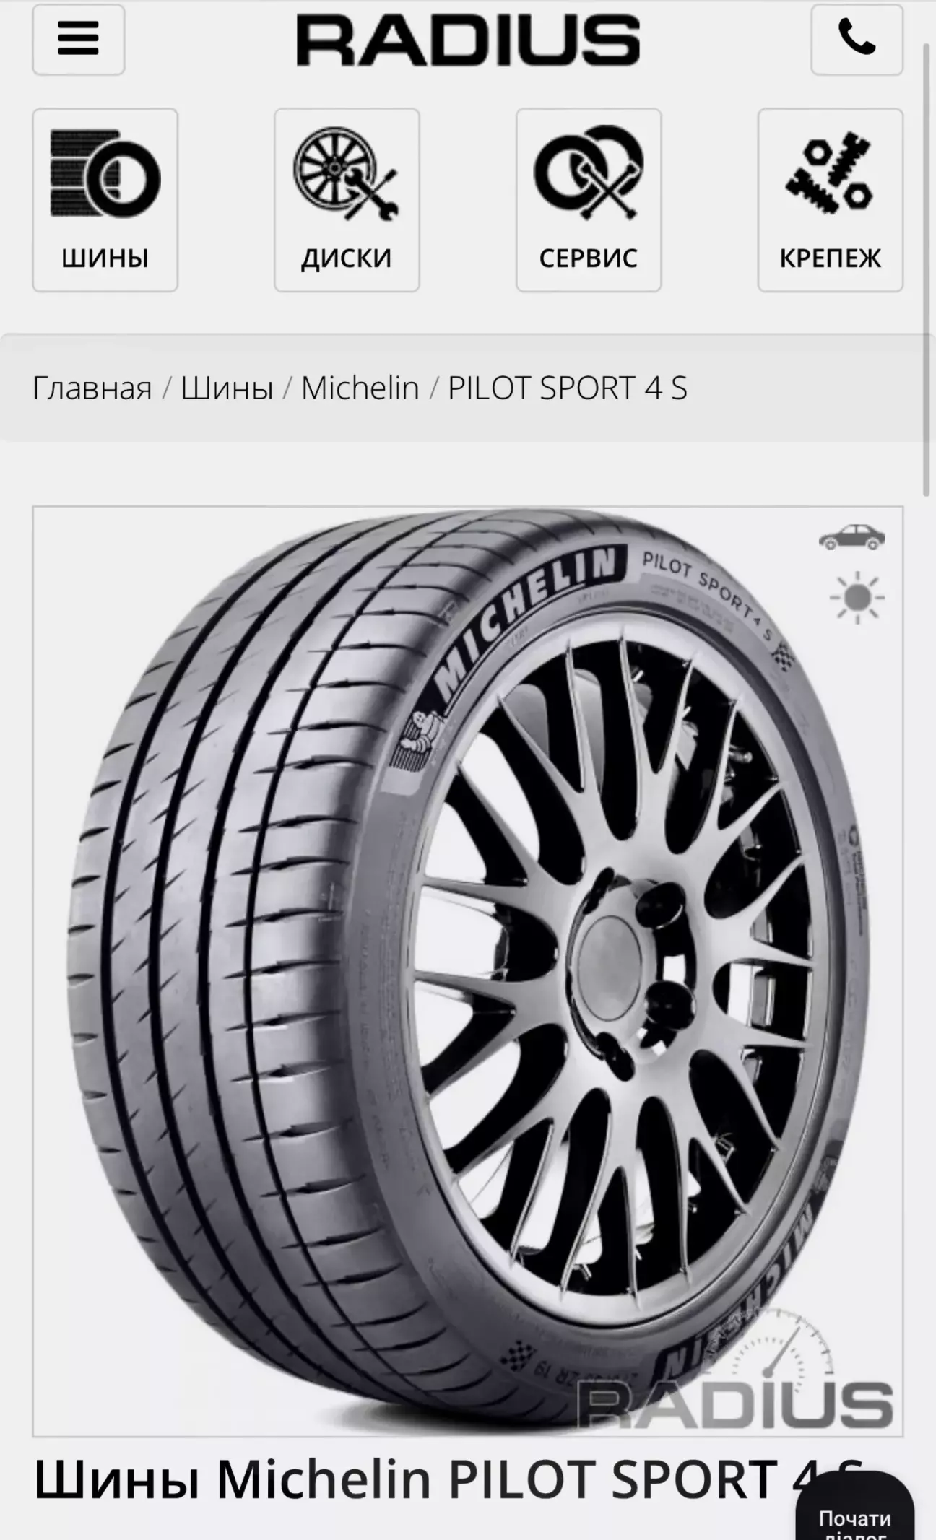Click the RADIUS watermark on image
Image resolution: width=936 pixels, height=1540 pixels.
point(736,1404)
